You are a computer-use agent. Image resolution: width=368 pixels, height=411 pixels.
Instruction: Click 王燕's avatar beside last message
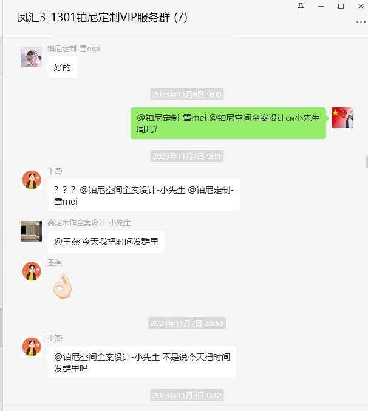point(32,347)
